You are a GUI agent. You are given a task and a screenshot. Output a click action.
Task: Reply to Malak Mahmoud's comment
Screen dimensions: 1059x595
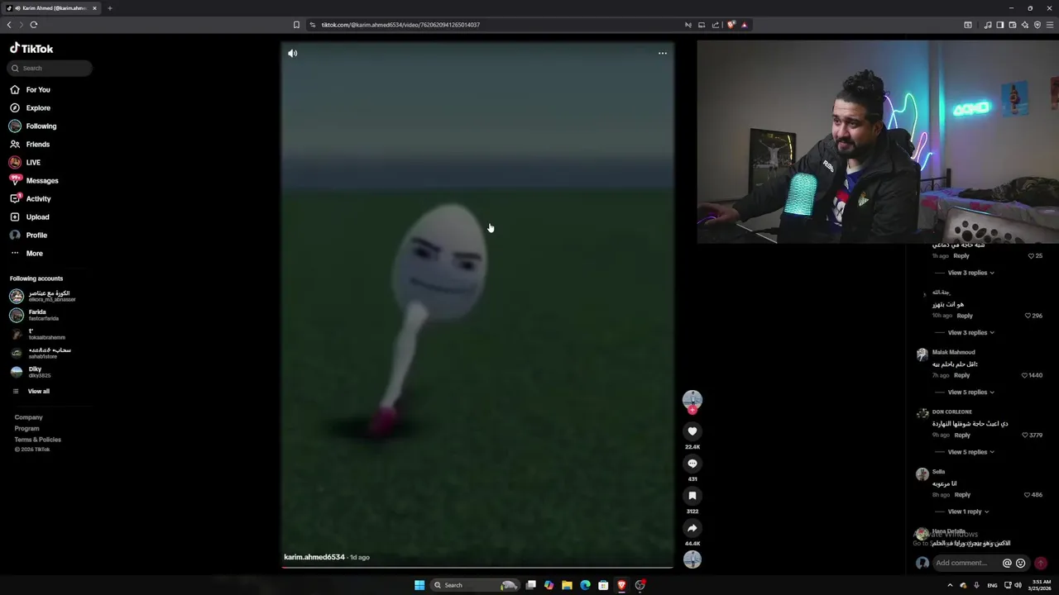[961, 375]
